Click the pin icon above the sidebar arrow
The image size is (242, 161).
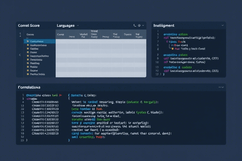(x=20, y=35)
